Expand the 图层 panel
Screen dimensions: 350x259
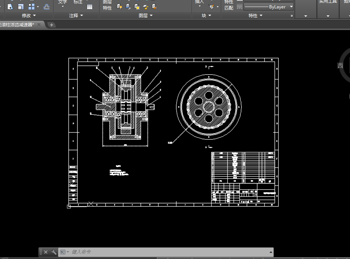146,15
